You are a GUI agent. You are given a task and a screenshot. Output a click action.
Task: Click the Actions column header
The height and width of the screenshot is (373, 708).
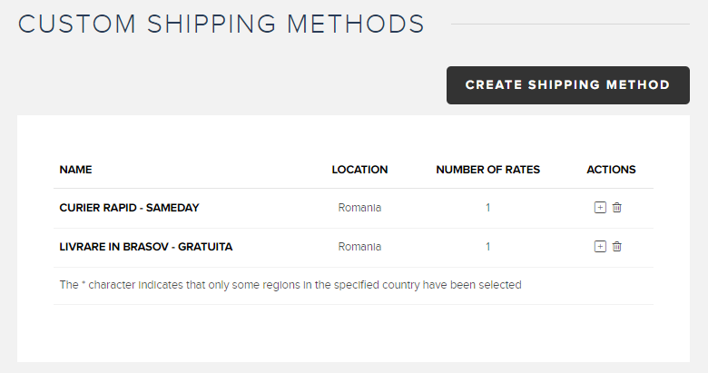click(611, 170)
